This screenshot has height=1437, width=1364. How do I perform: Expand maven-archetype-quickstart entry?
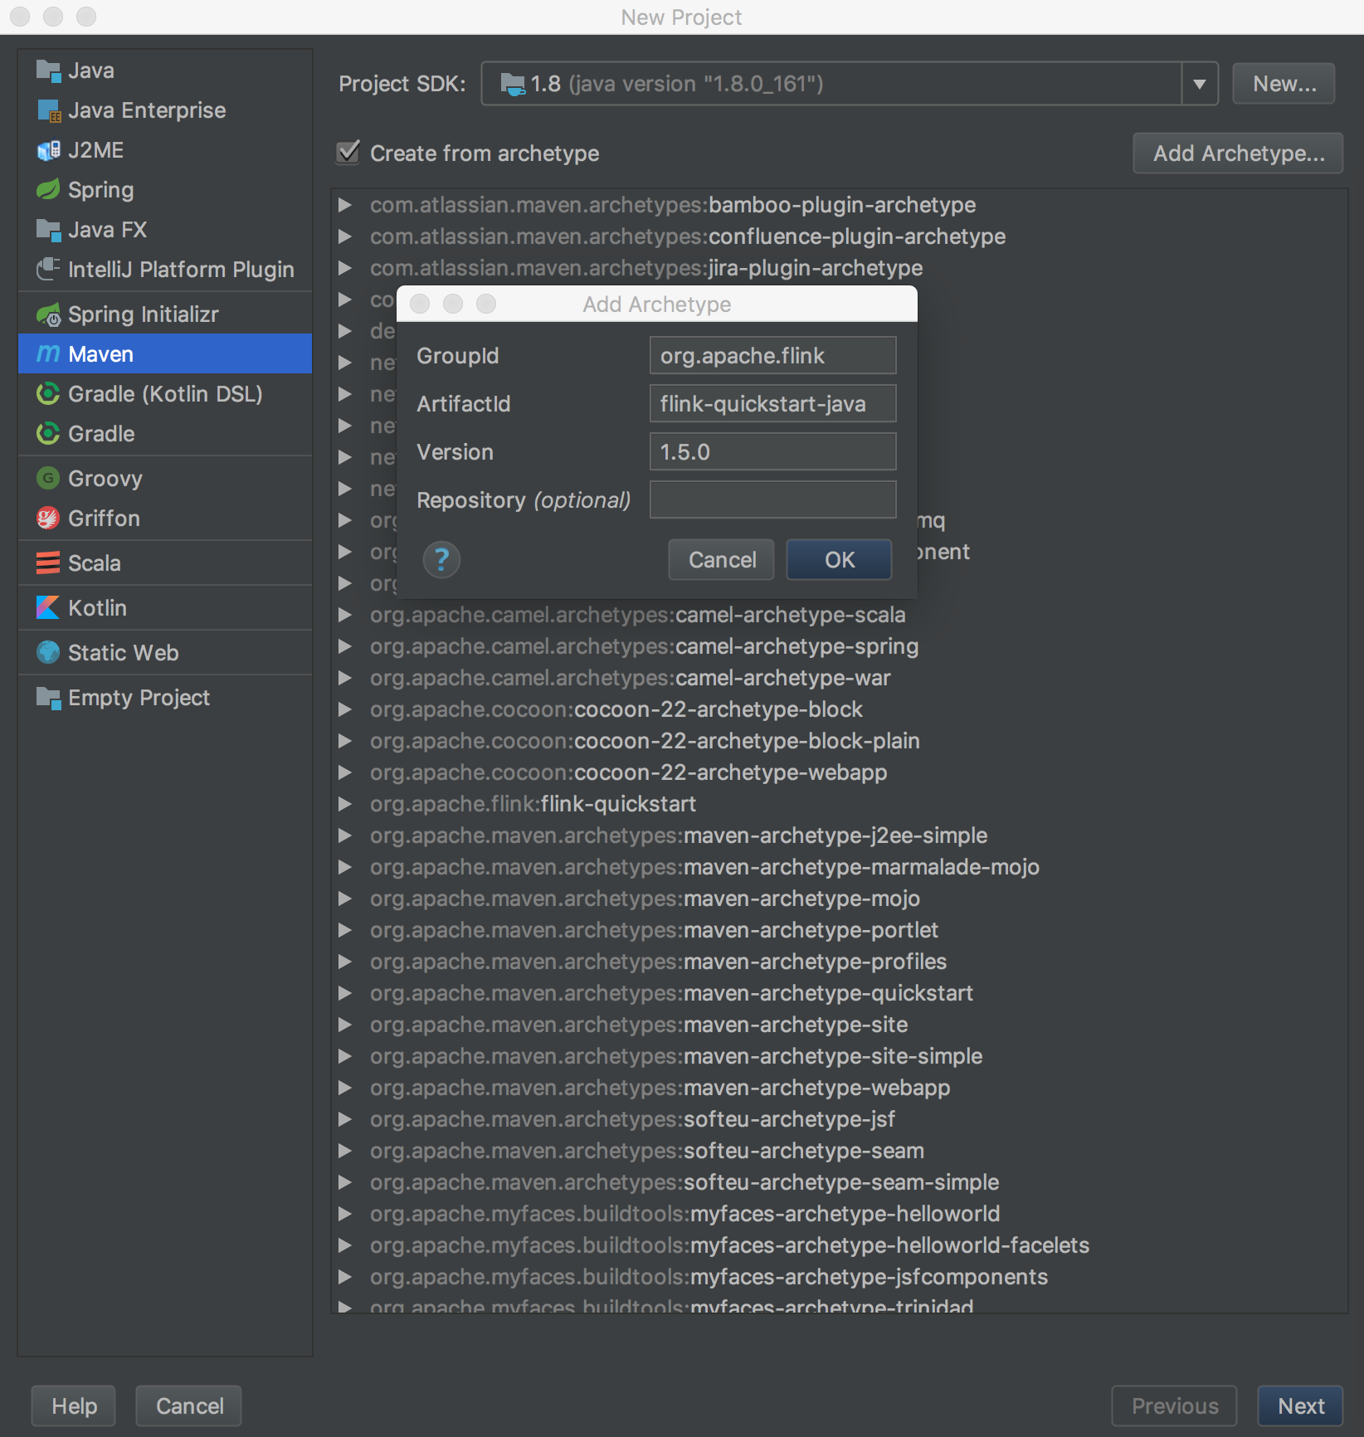(x=345, y=993)
